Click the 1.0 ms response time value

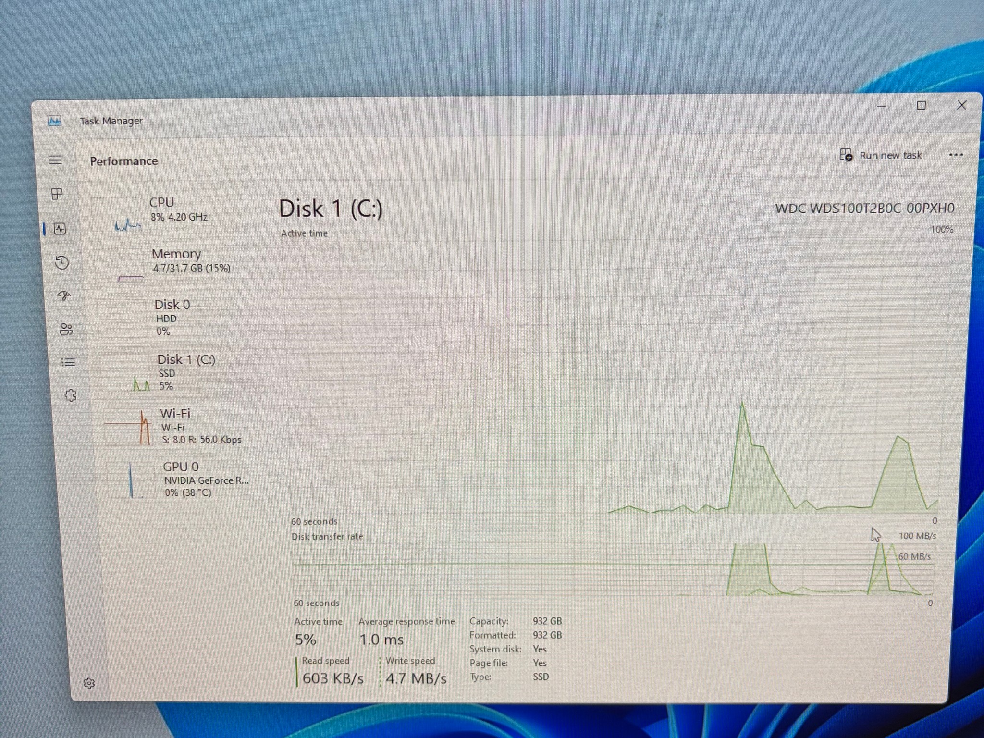pos(381,640)
